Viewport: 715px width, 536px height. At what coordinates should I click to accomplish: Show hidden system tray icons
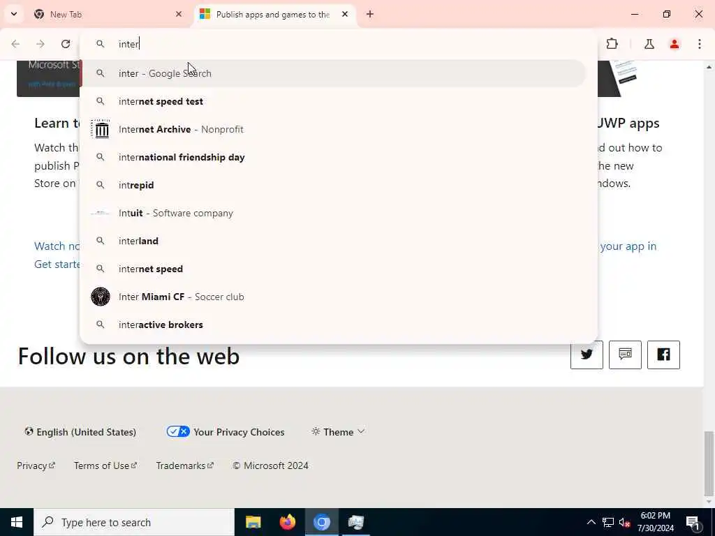pyautogui.click(x=591, y=522)
